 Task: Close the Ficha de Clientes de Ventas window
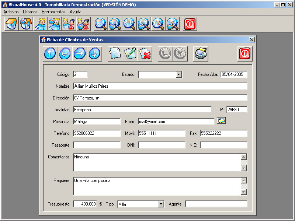coord(252,40)
